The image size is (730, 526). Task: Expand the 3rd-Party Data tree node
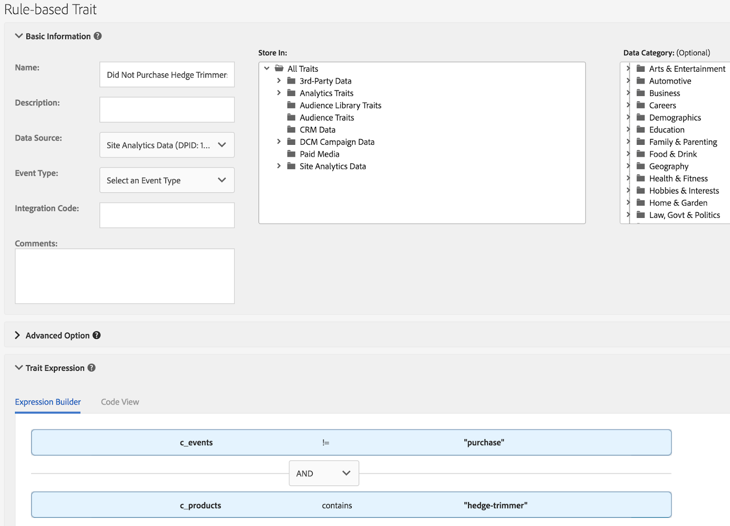tap(279, 81)
